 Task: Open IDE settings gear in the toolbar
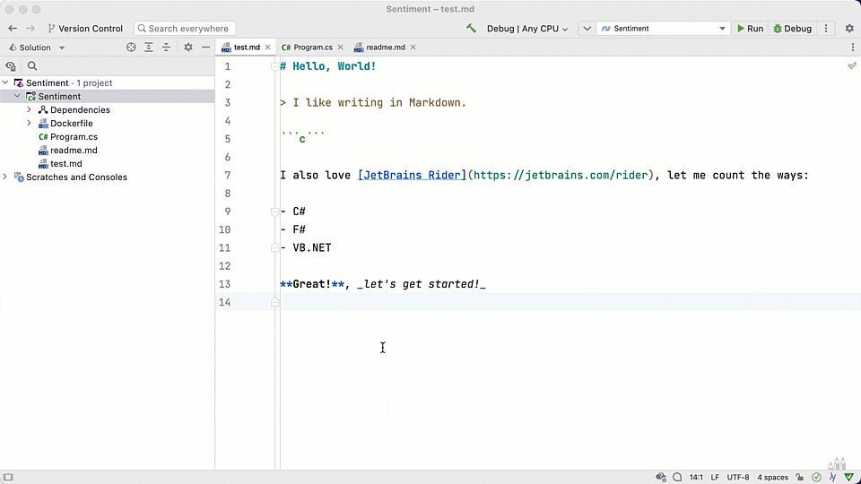[x=849, y=29]
